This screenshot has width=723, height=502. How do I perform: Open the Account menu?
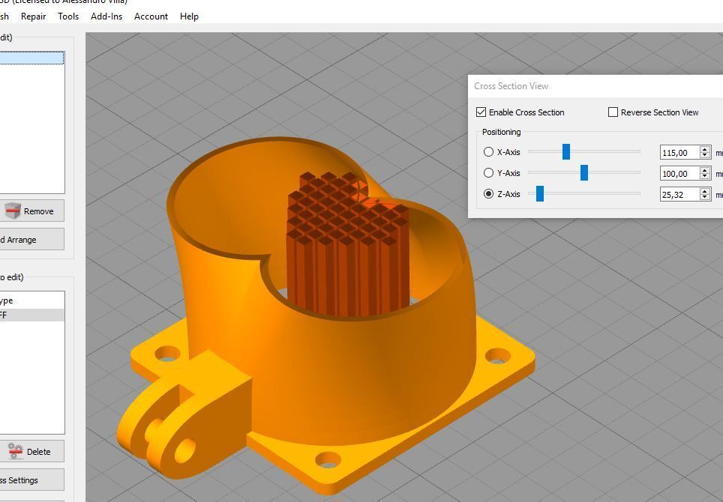pos(151,16)
